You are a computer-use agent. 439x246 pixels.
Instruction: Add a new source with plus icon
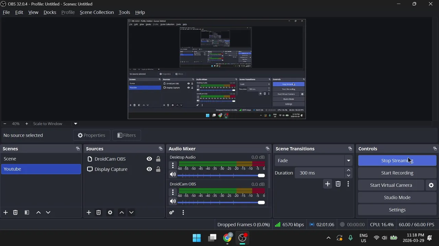[89, 213]
